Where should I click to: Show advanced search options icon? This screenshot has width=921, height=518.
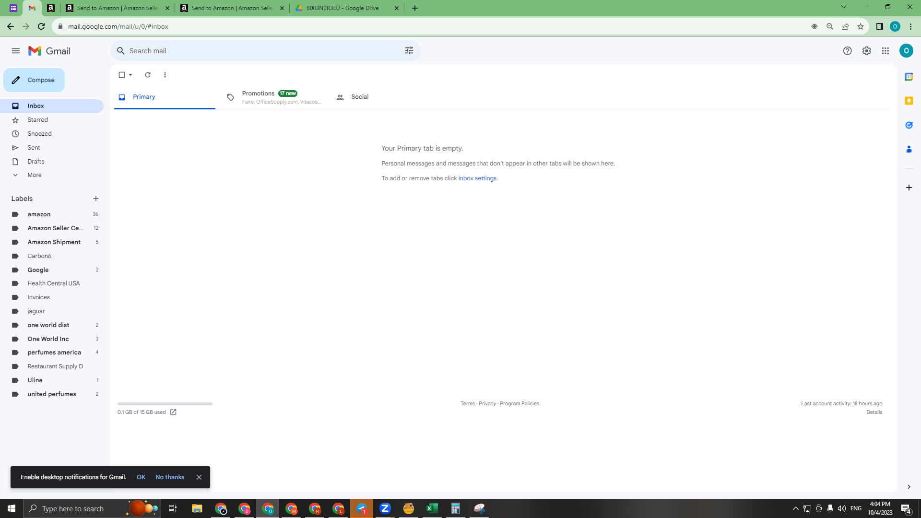(409, 51)
